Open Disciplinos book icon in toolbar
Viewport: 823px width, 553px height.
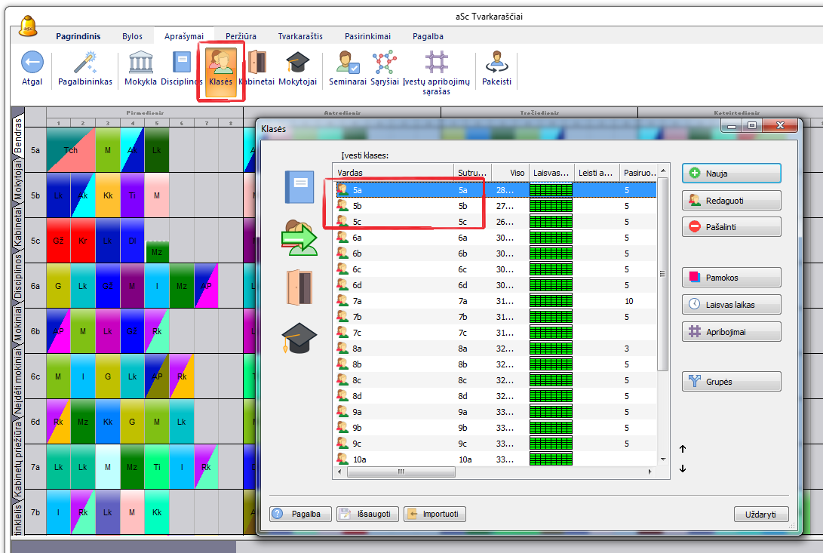(182, 63)
